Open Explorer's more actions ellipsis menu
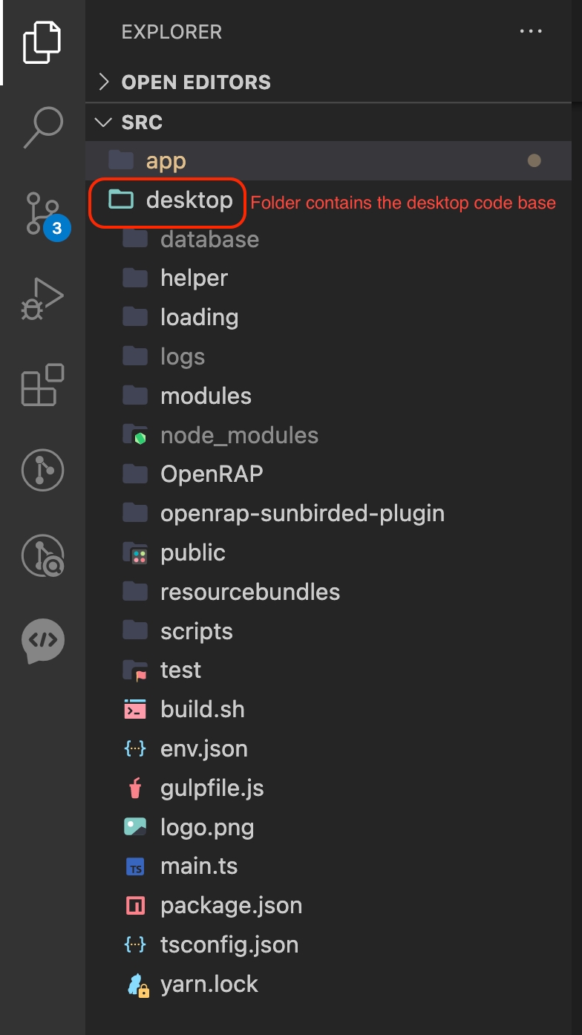 pyautogui.click(x=531, y=32)
